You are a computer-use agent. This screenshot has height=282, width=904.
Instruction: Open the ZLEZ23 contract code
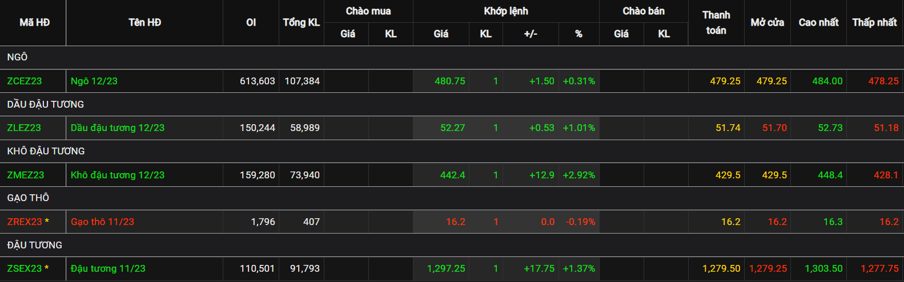(24, 128)
